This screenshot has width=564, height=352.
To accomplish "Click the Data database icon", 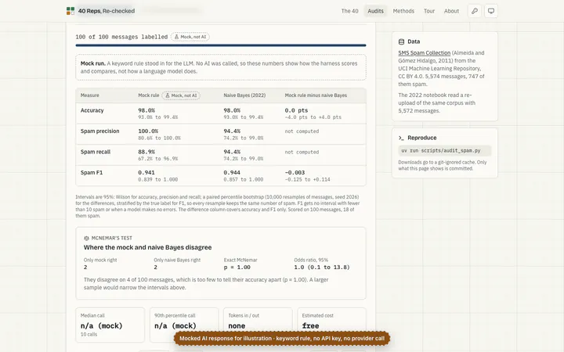I will [x=401, y=41].
